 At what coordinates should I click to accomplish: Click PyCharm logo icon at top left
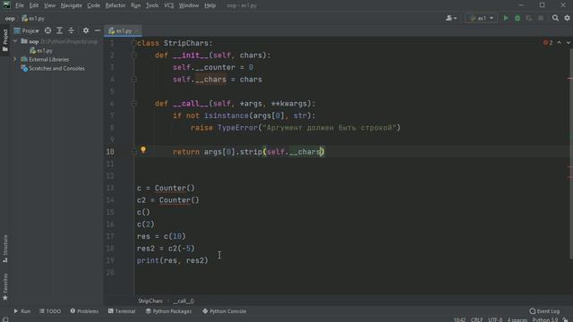click(x=6, y=5)
